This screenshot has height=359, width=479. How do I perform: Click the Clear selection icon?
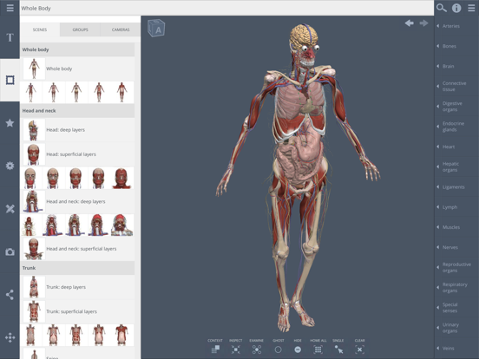359,349
